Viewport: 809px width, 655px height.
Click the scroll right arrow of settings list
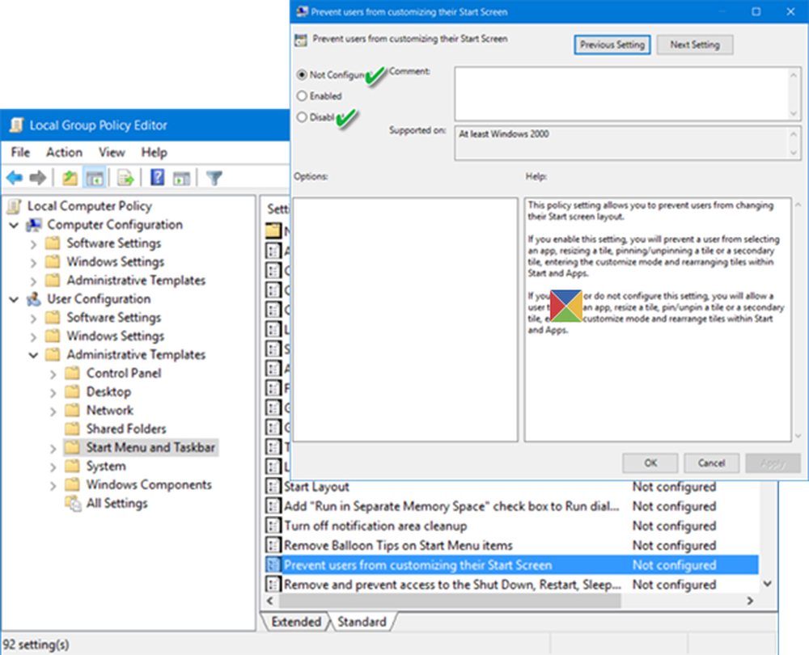[750, 600]
